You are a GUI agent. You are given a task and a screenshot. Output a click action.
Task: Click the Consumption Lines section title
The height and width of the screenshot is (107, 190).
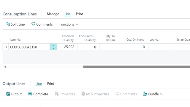(20, 14)
